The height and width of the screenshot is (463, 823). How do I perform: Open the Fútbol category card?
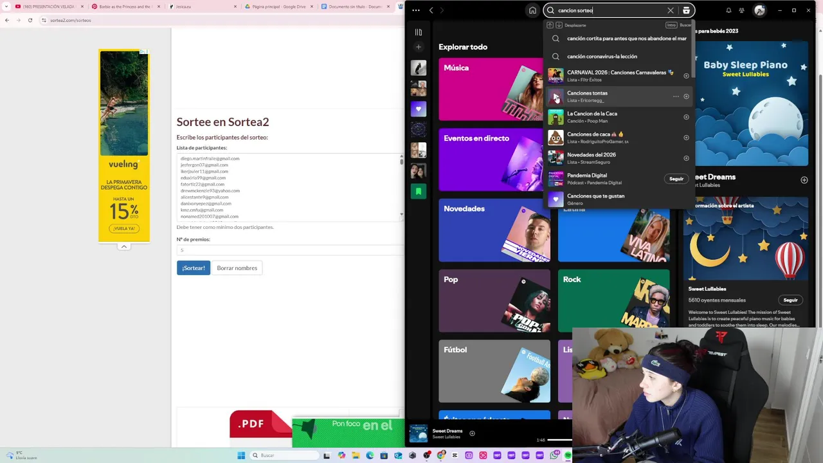tap(494, 371)
